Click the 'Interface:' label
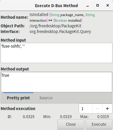Screen dimensions: 113x130 [x=10, y=32]
